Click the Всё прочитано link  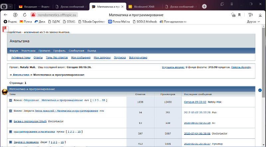[138, 58]
